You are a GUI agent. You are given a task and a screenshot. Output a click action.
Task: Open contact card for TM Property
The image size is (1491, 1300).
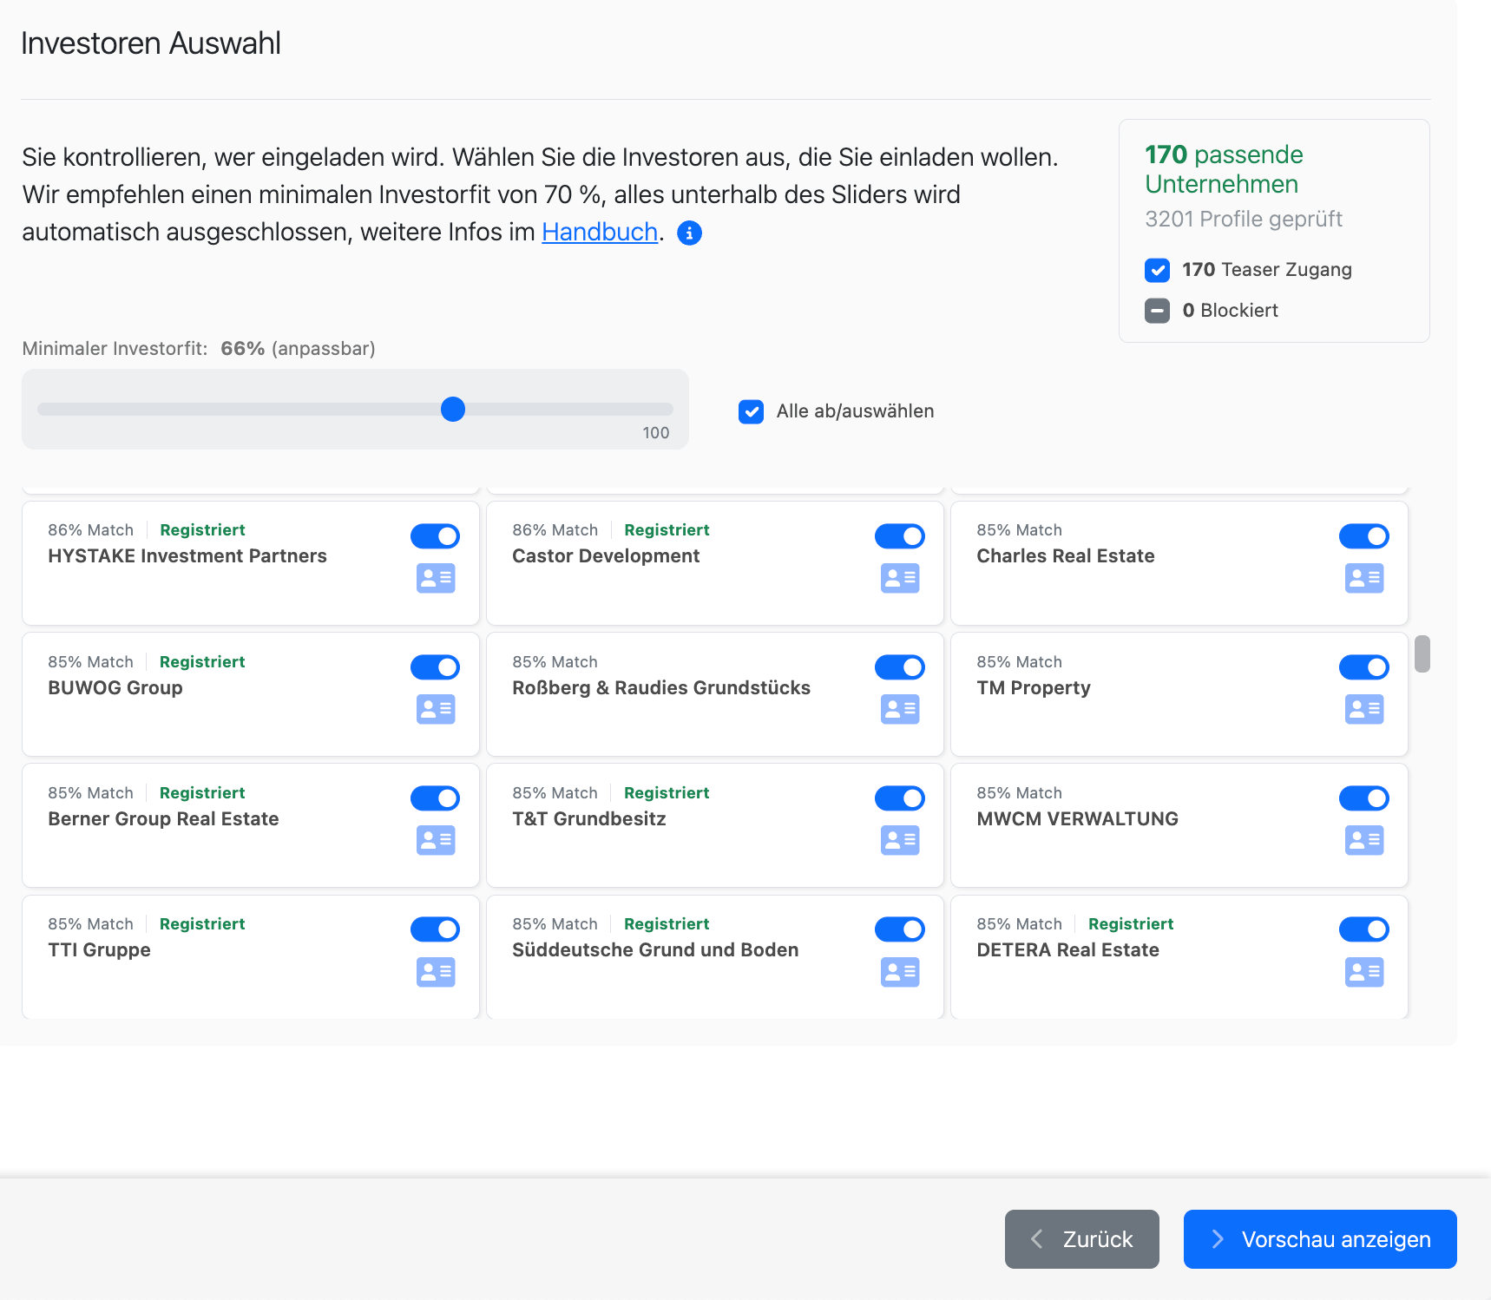click(x=1364, y=709)
